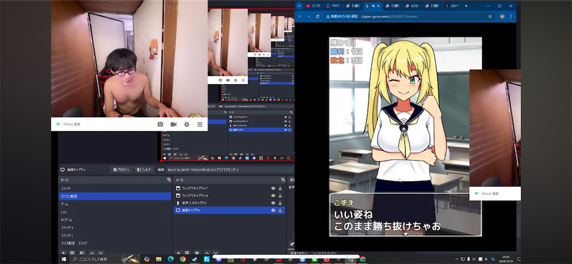Screen dimensions: 572x264
Task: Pop out the ソース dock panel icon
Action: coord(283,180)
